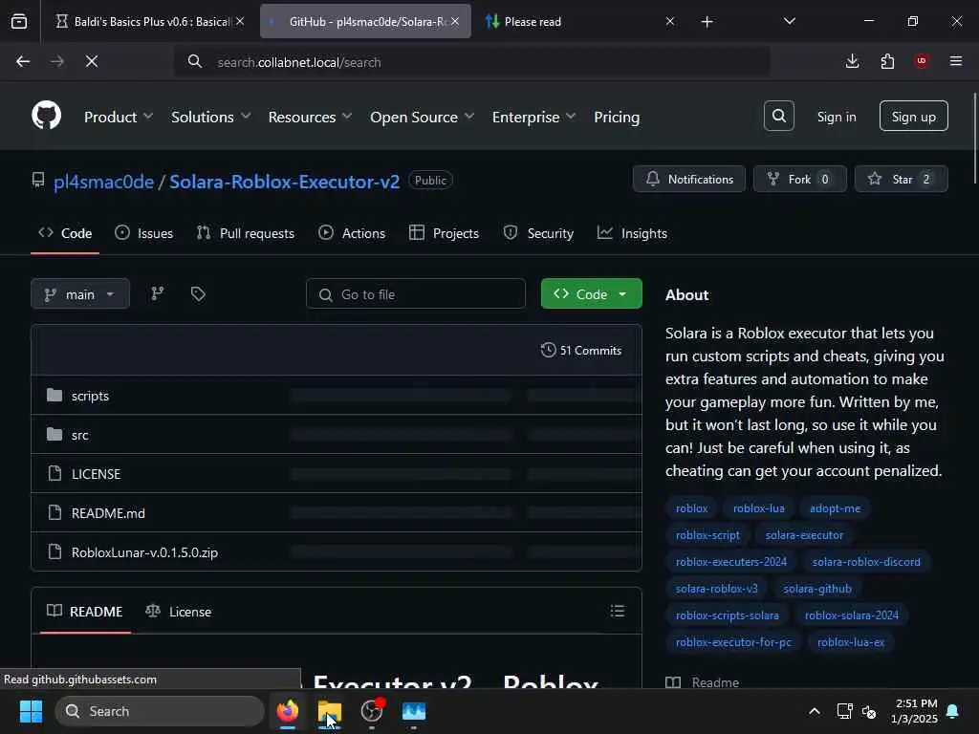Switch to the Projects tab
Viewport: 979px width, 734px height.
(444, 233)
